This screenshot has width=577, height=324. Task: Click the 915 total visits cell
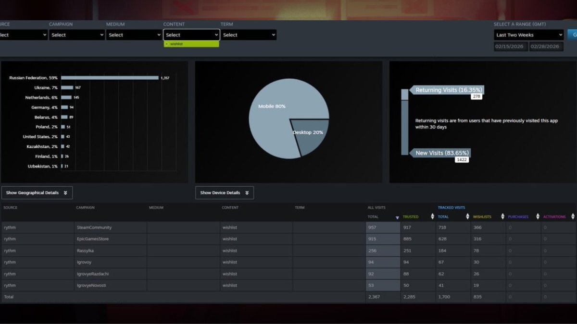(x=383, y=239)
